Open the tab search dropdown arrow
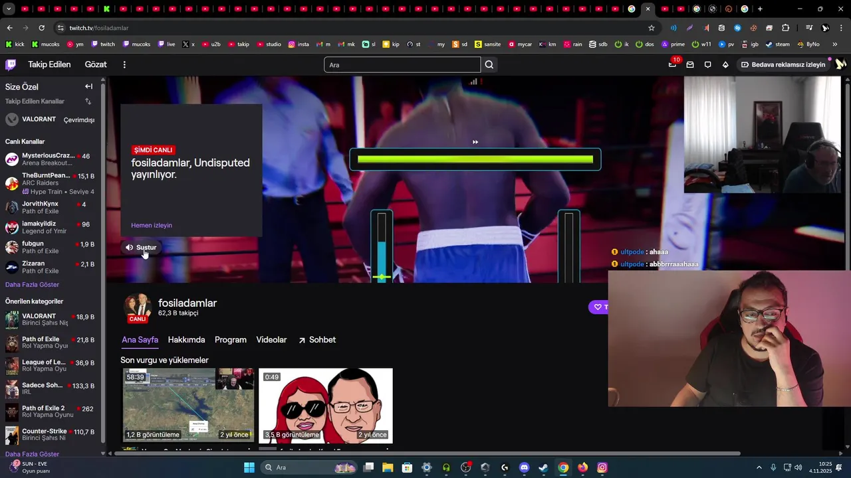This screenshot has height=478, width=851. tap(9, 9)
